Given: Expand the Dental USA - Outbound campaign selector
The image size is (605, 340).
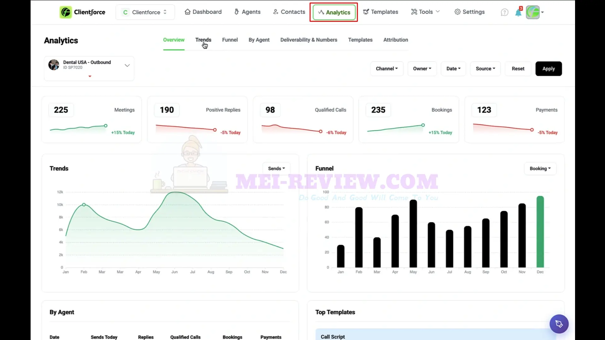Looking at the screenshot, I should 89,68.
